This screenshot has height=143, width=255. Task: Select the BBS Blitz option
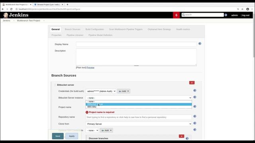[139, 107]
